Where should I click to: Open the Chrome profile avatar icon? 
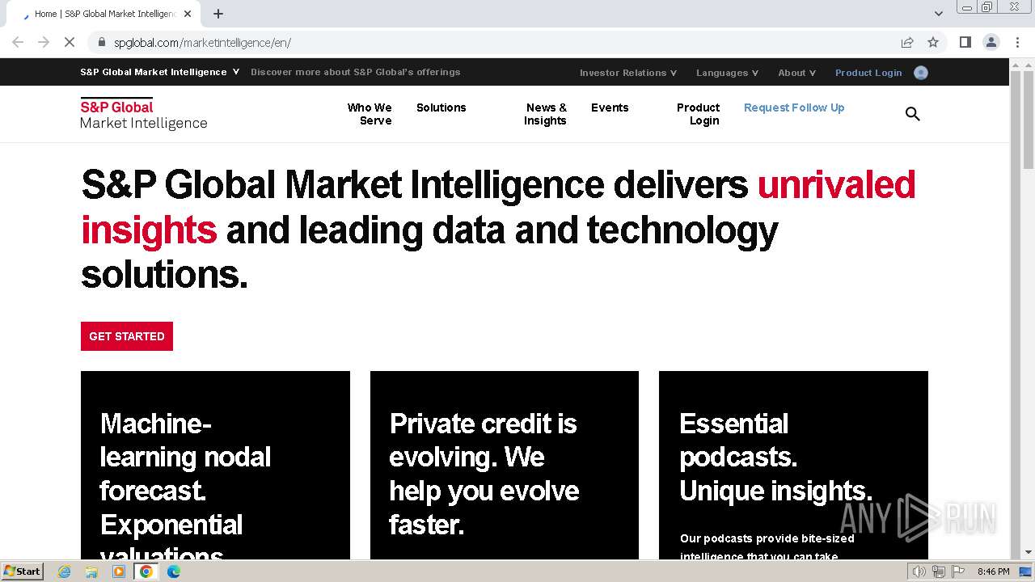click(x=991, y=42)
